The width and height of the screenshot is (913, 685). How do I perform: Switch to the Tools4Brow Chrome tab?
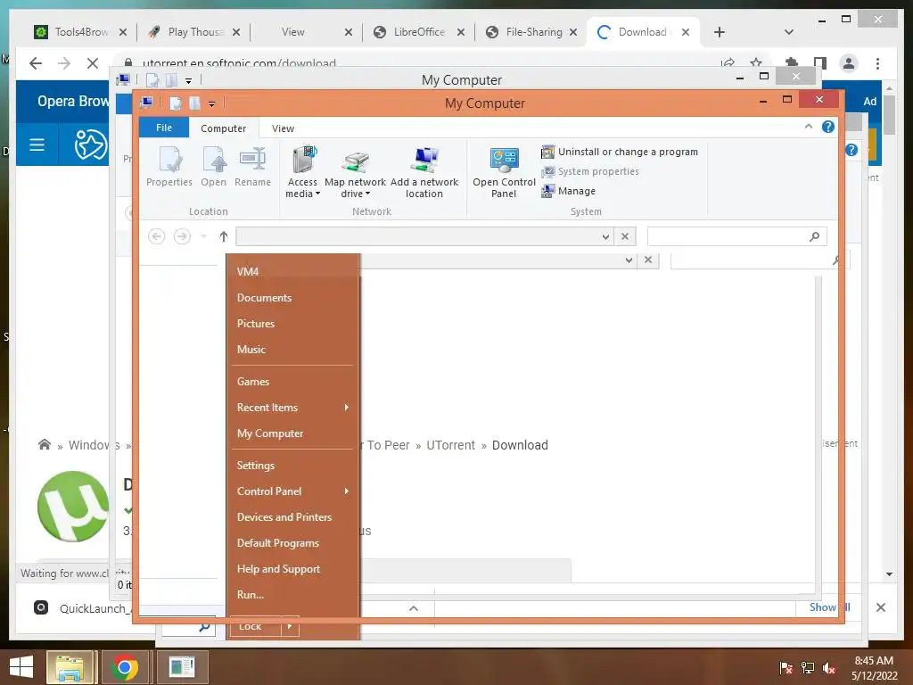point(80,32)
